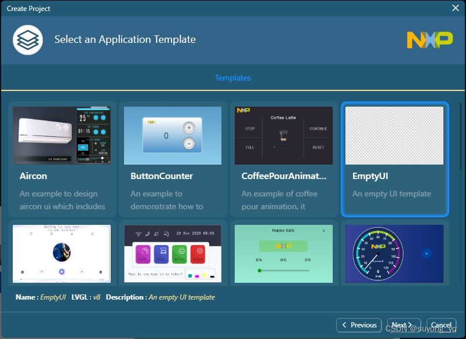Click green Print icon in printer preview
The image size is (466, 339).
180,254
